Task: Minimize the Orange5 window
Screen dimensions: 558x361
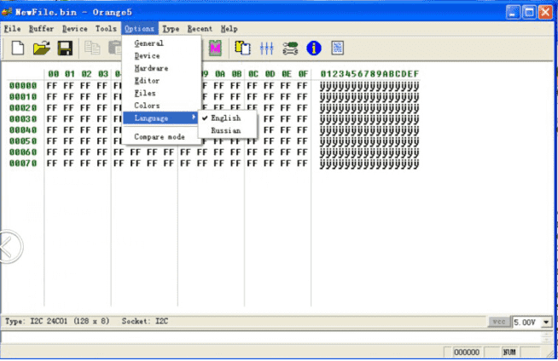Action: click(513, 13)
